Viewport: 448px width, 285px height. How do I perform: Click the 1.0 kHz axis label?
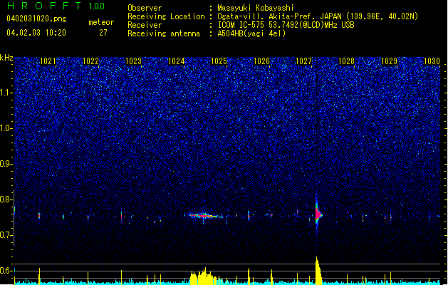[6, 128]
